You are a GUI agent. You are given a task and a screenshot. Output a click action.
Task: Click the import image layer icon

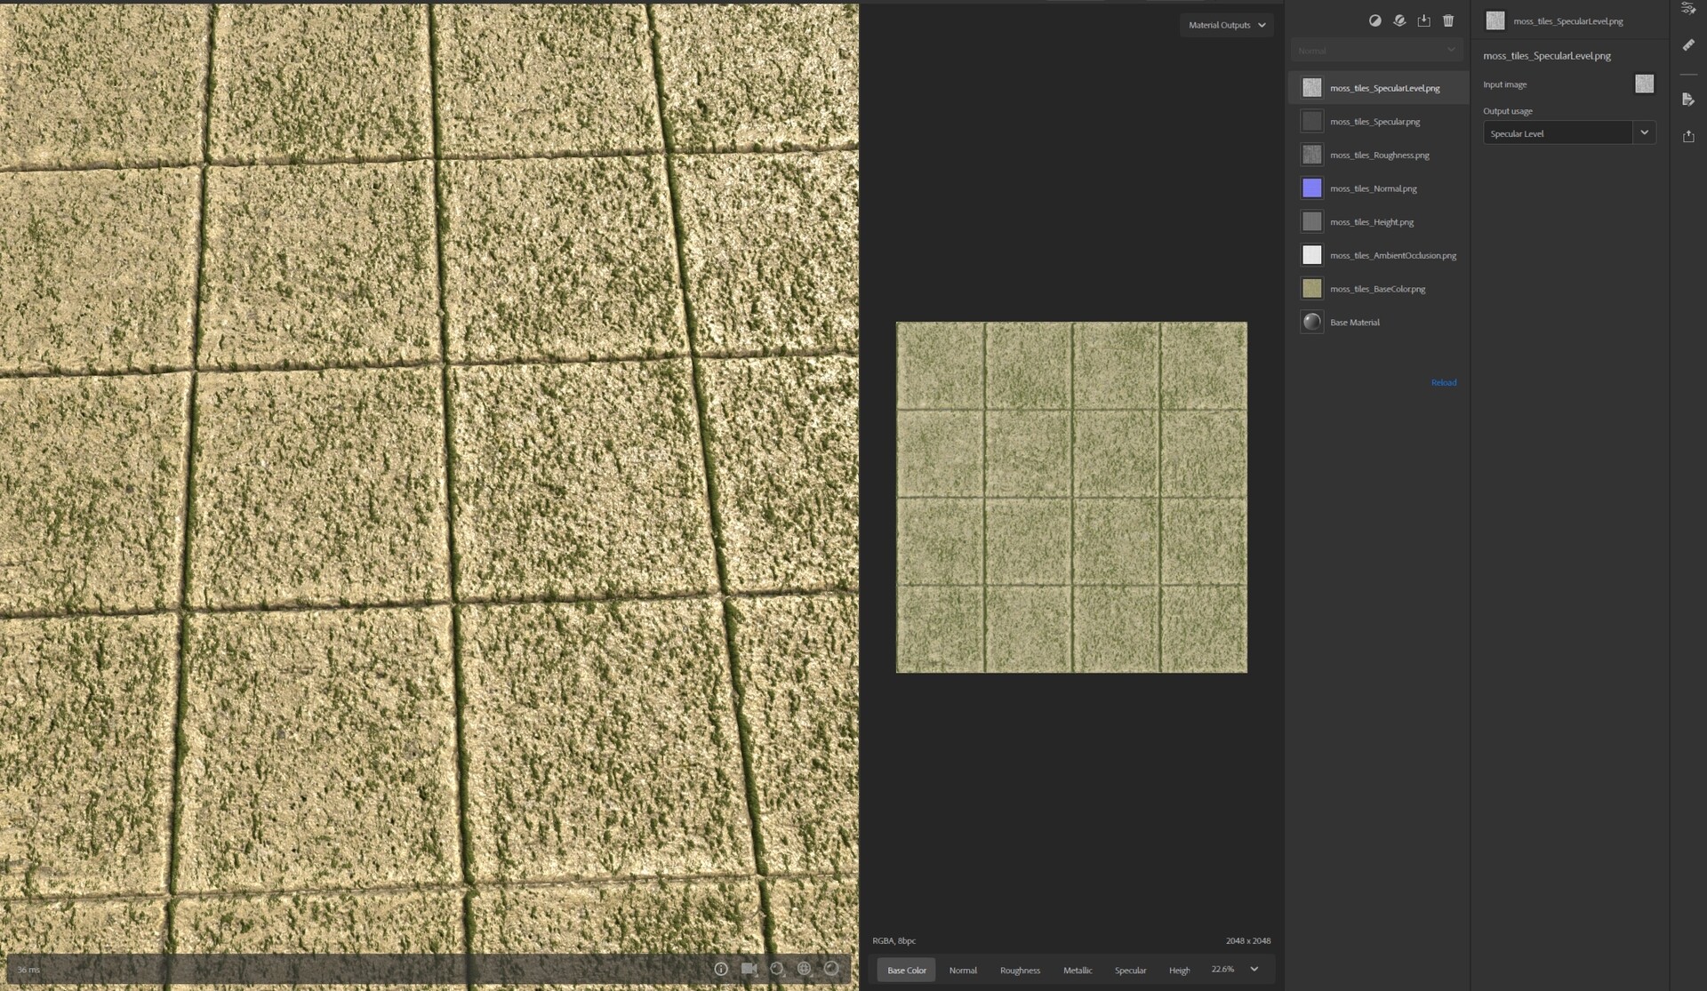1423,20
